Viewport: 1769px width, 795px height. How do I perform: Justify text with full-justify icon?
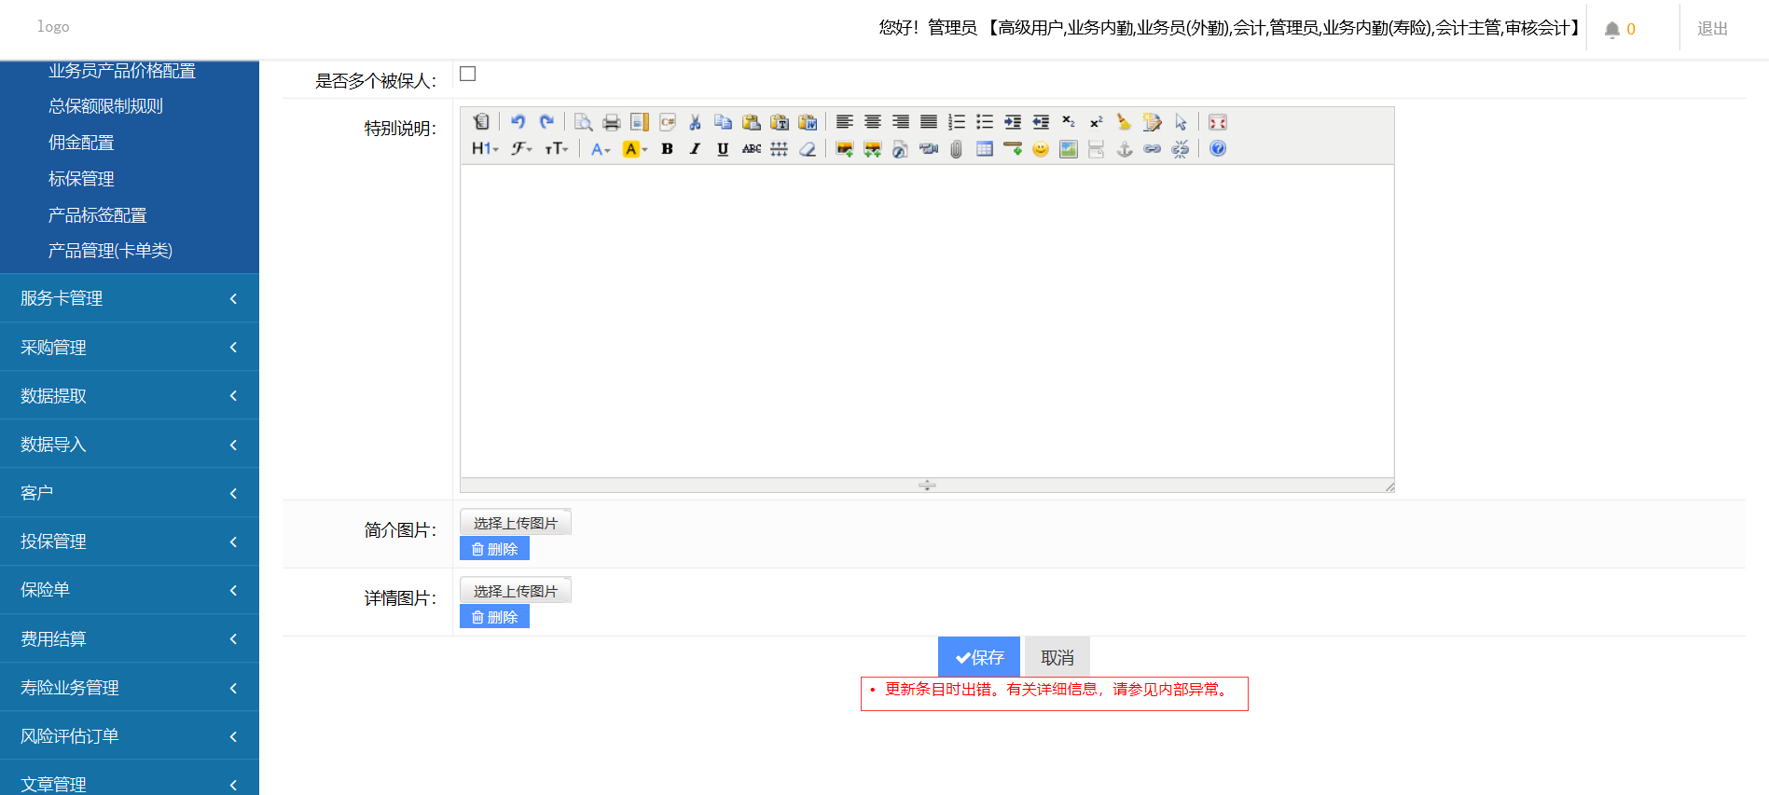(929, 122)
